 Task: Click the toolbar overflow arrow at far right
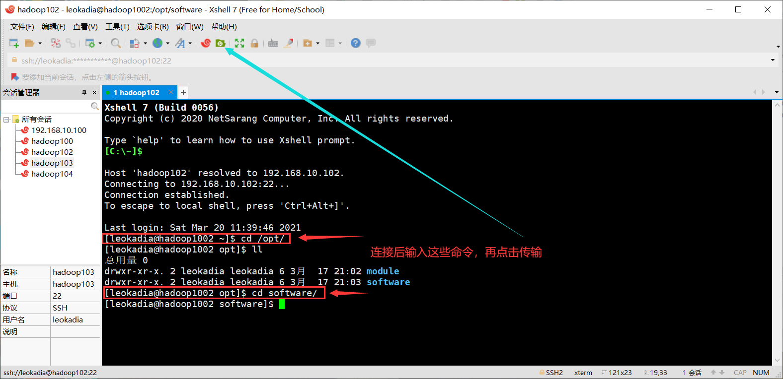[778, 47]
